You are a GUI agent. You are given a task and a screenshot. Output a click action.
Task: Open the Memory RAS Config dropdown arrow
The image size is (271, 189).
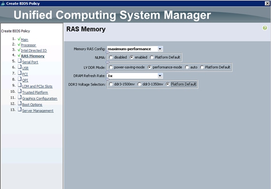click(x=160, y=49)
